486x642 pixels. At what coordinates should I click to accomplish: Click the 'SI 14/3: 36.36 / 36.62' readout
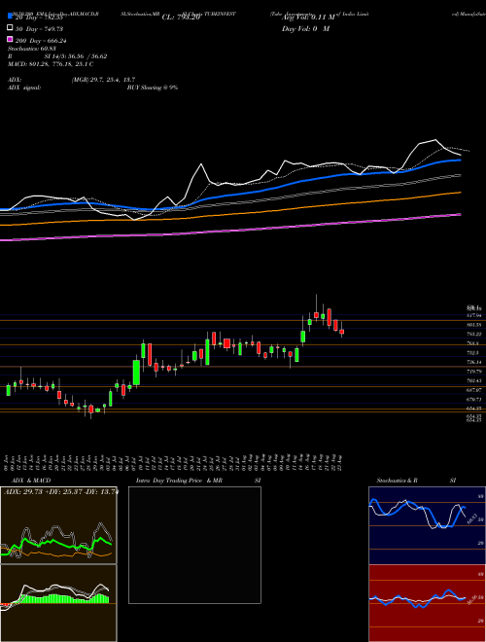pos(76,56)
